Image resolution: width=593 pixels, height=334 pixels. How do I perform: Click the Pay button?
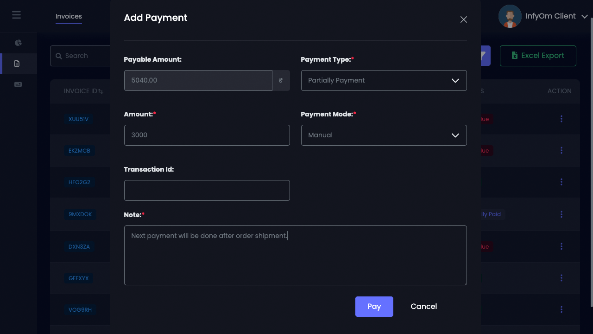374,306
